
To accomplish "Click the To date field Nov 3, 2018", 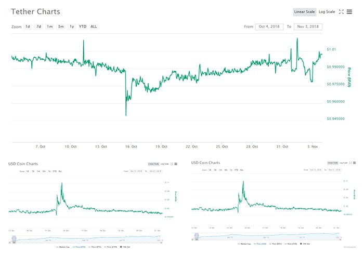I will click(308, 26).
